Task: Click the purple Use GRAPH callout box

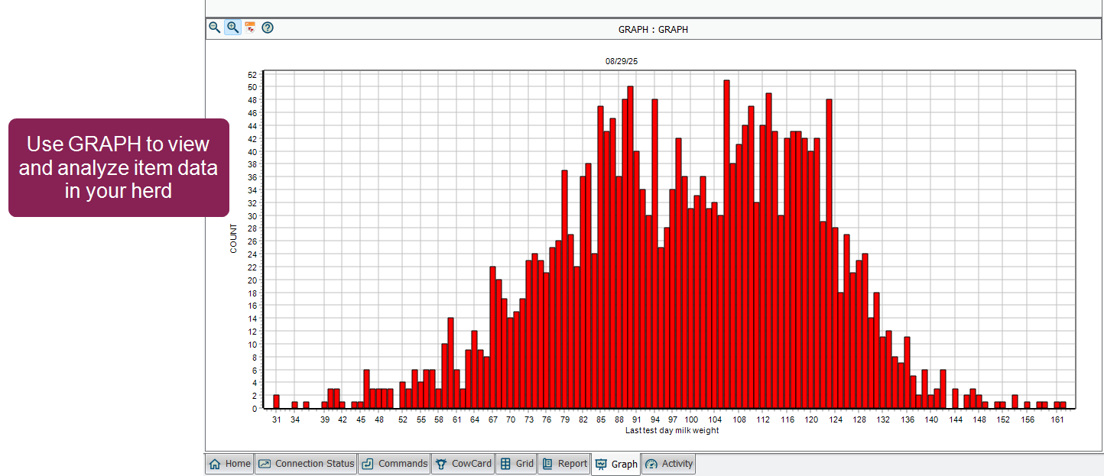Action: [119, 168]
